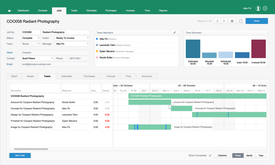Switch the timeline to Month view
This screenshot has height=165, width=275.
coord(249,155)
